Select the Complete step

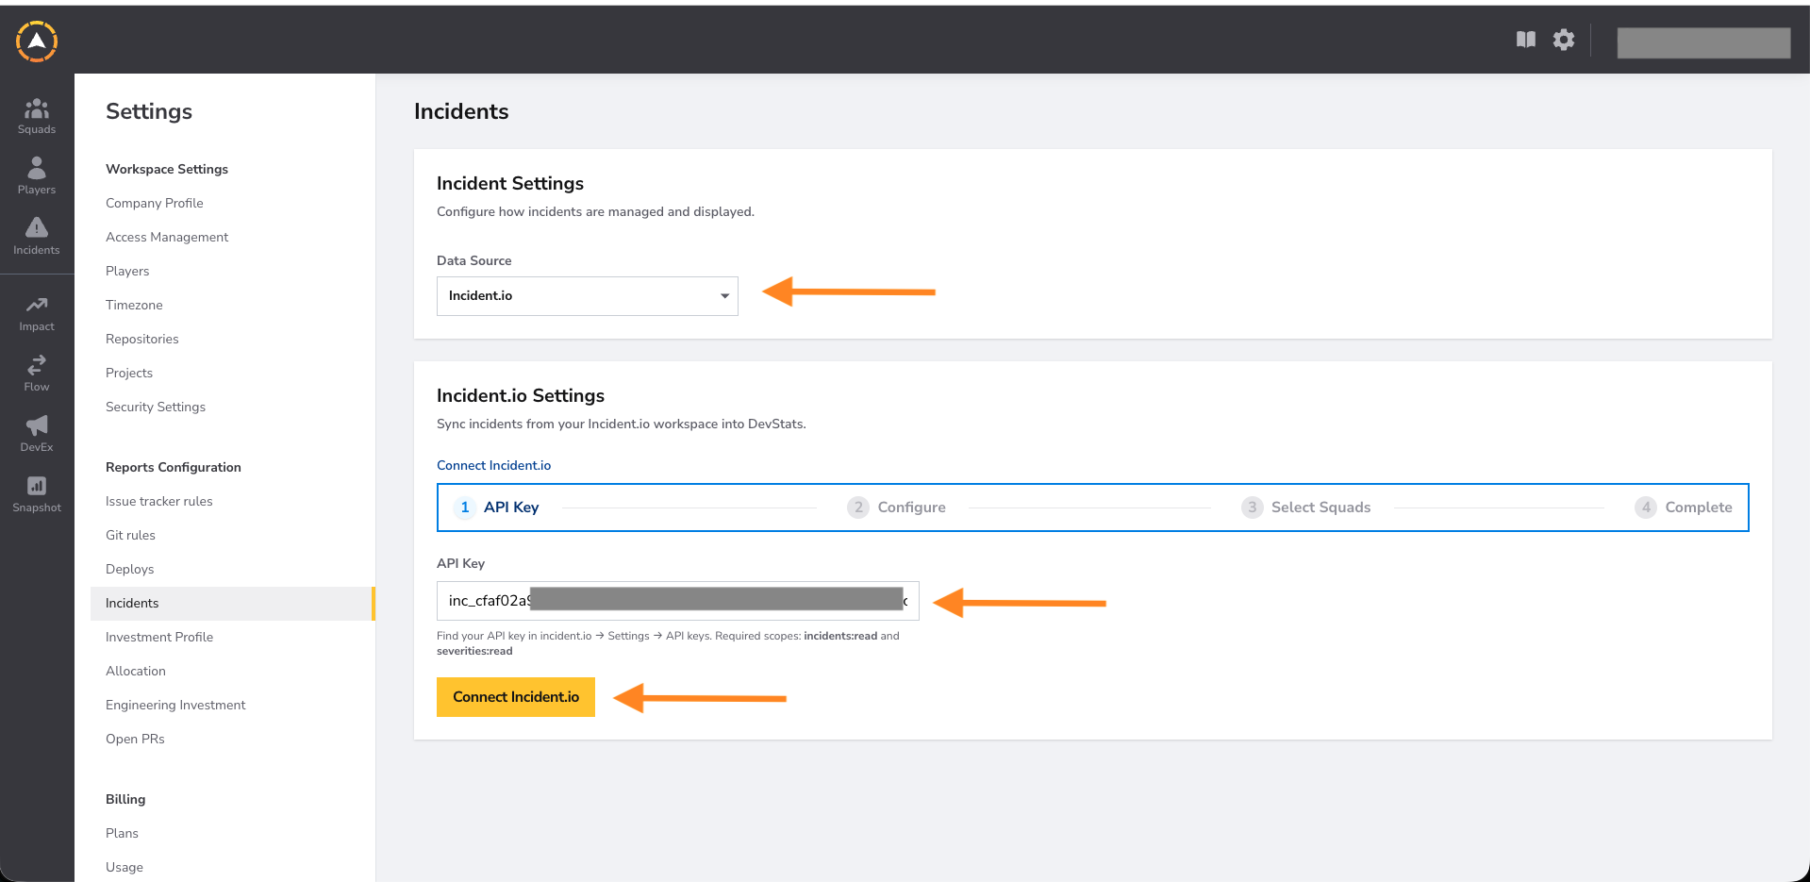click(1684, 508)
